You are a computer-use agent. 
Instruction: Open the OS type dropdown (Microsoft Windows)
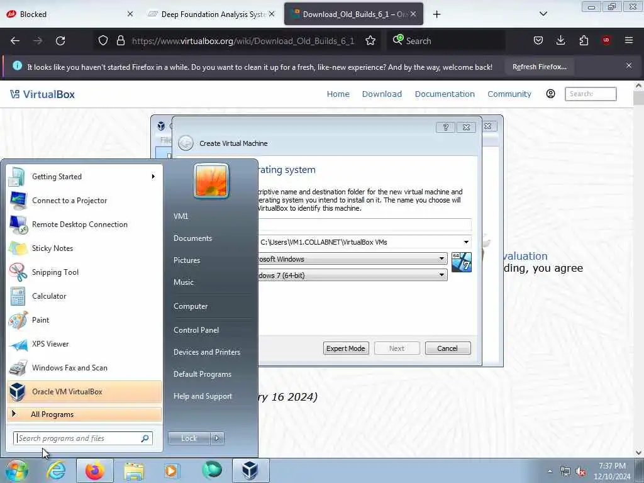coord(352,259)
